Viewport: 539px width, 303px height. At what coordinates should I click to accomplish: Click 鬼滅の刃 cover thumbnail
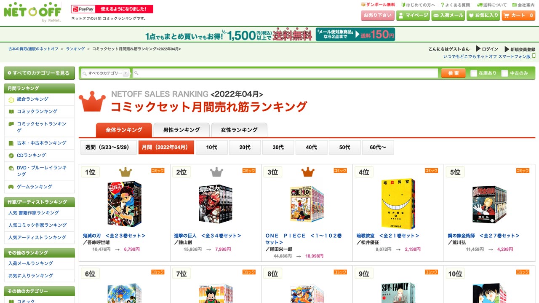click(x=124, y=204)
